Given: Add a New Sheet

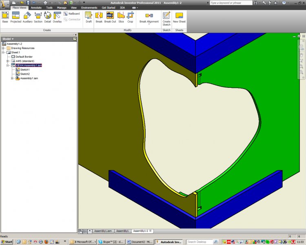Looking at the screenshot, I should point(179,17).
